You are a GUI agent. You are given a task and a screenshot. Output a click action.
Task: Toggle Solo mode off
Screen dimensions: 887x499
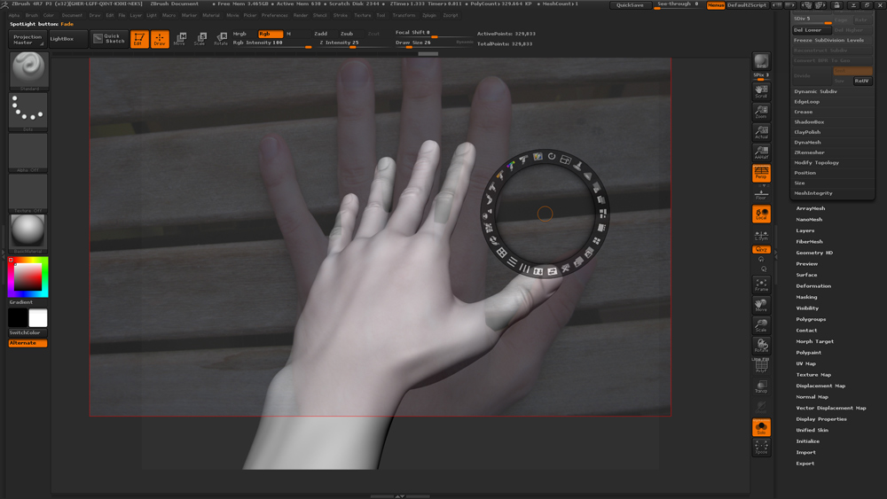(761, 428)
